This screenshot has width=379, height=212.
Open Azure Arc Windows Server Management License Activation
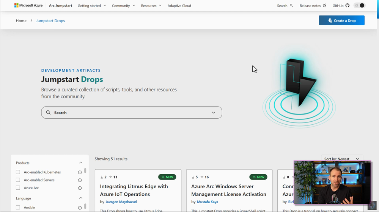pyautogui.click(x=228, y=190)
